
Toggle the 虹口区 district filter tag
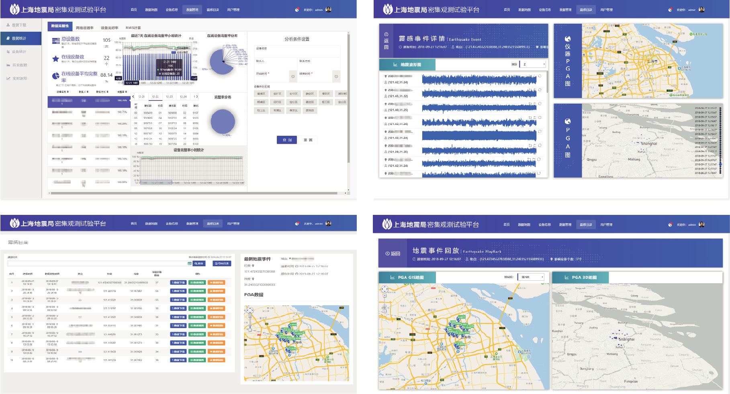(x=325, y=102)
